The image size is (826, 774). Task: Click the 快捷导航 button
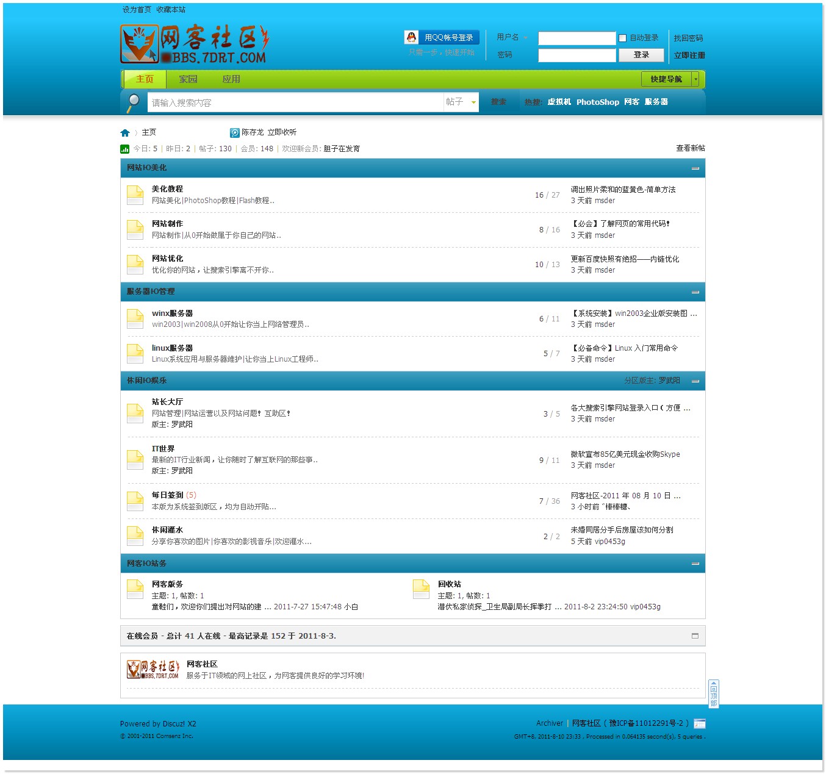point(666,79)
